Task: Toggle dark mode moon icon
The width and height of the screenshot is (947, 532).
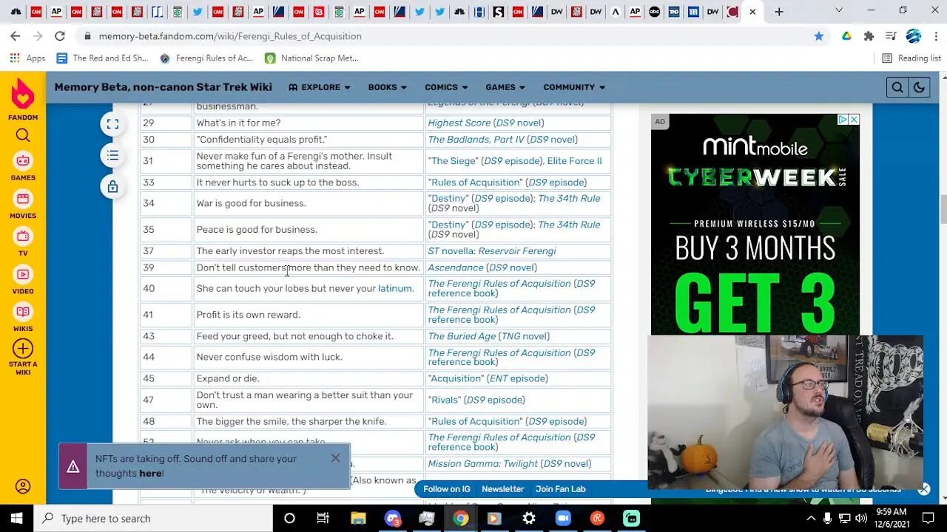Action: click(x=919, y=87)
